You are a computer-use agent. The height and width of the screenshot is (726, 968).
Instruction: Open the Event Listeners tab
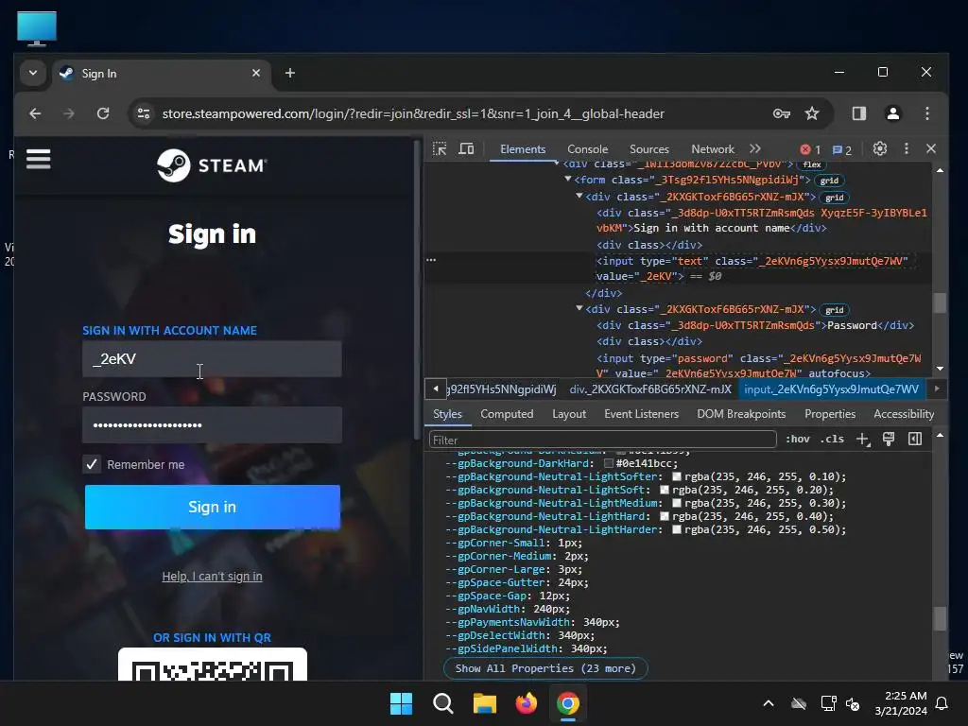[x=642, y=414]
